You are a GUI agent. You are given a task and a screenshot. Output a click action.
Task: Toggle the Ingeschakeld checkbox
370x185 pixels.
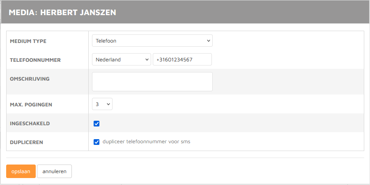pyautogui.click(x=97, y=124)
